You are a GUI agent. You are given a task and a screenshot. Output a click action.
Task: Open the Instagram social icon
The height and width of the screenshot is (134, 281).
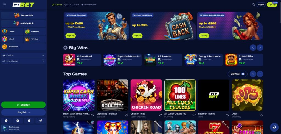(x=18, y=121)
